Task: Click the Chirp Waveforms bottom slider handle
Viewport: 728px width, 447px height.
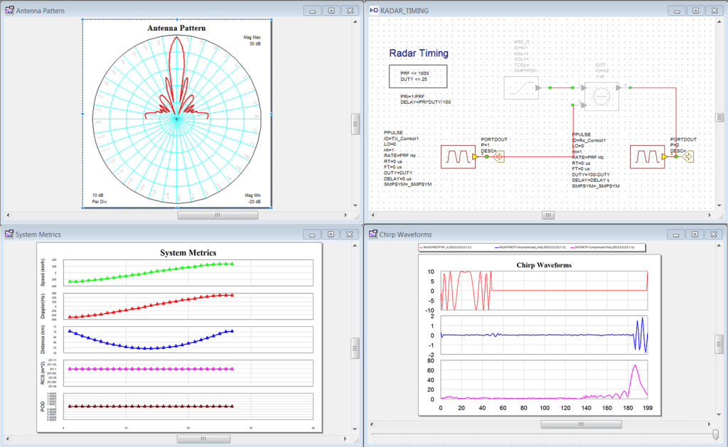Action: pos(715,434)
